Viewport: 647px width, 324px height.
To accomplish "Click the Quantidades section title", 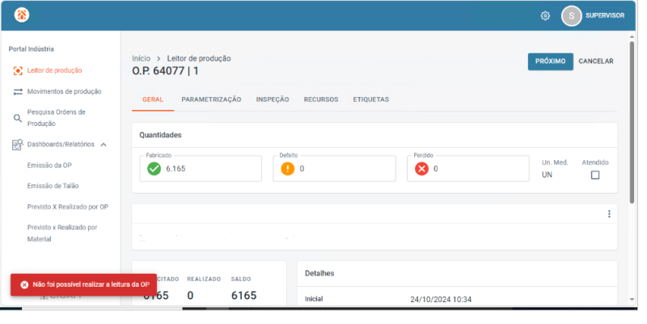I will (x=160, y=135).
